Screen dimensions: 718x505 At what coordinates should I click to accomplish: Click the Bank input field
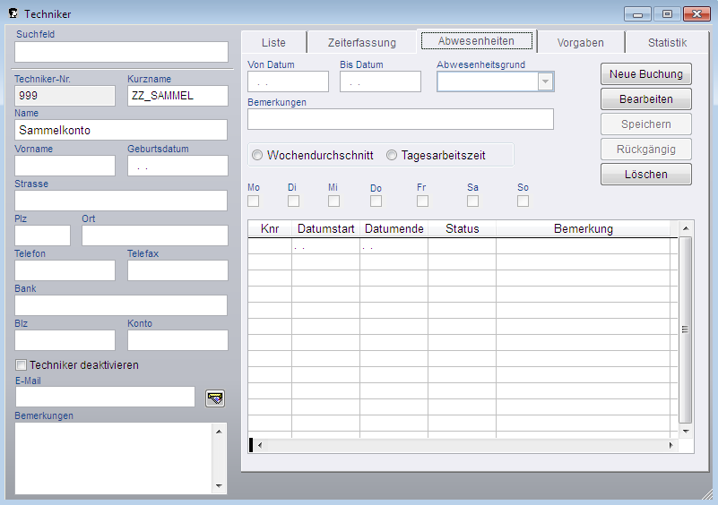tap(121, 305)
